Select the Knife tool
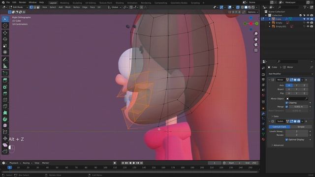315x177 pixels. point(5,106)
